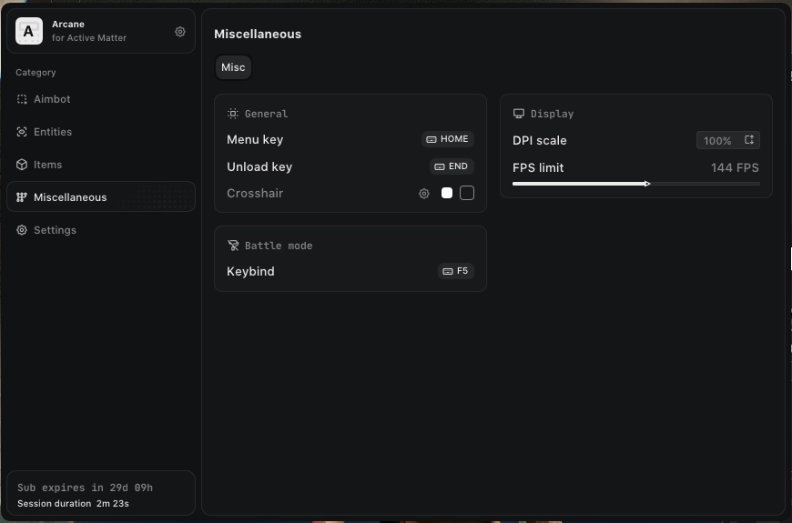Click the Entities icon in sidebar

click(x=22, y=132)
